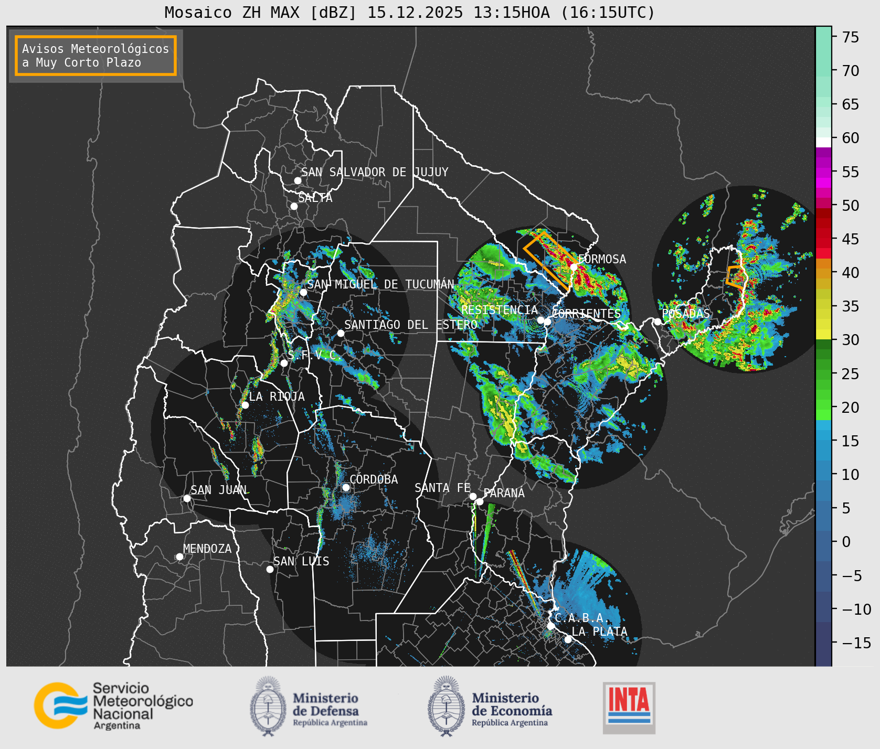
Task: Click the La Rioja city dot
Action: [x=245, y=405]
